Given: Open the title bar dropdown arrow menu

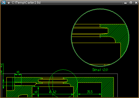Looking at the screenshot, I should coord(9,2).
